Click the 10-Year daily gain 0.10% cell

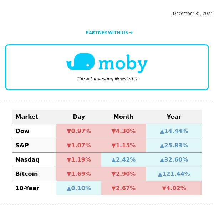[79, 188]
